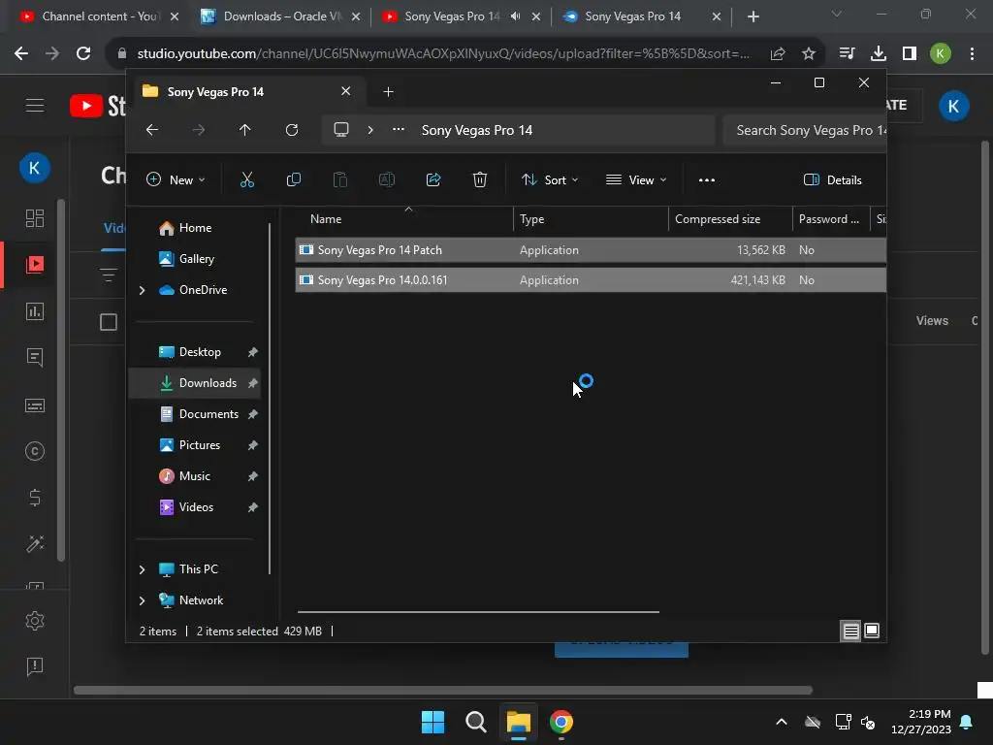Viewport: 993px width, 745px height.
Task: Expand the This PC tree node
Action: [x=142, y=569]
